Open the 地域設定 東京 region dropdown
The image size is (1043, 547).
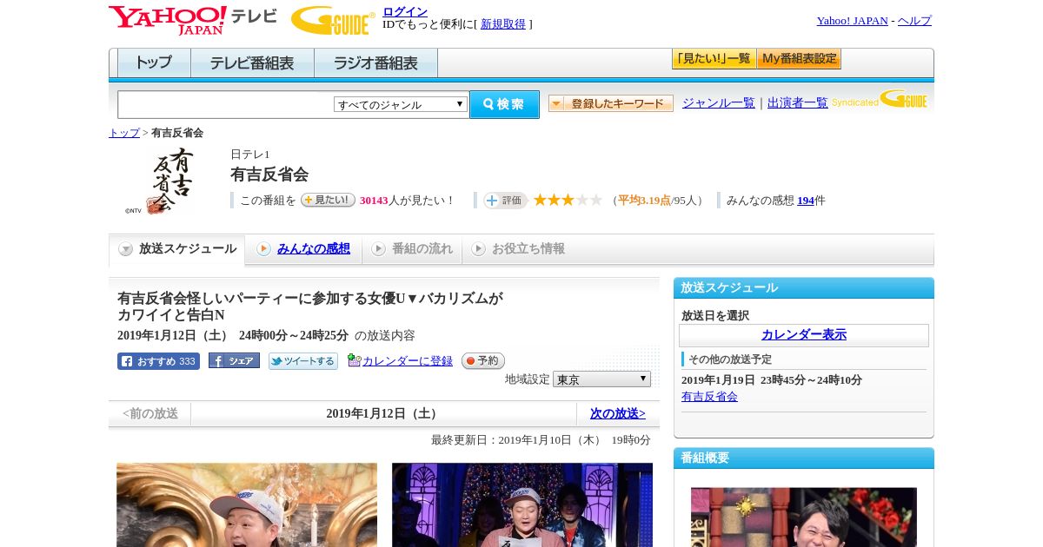(601, 379)
